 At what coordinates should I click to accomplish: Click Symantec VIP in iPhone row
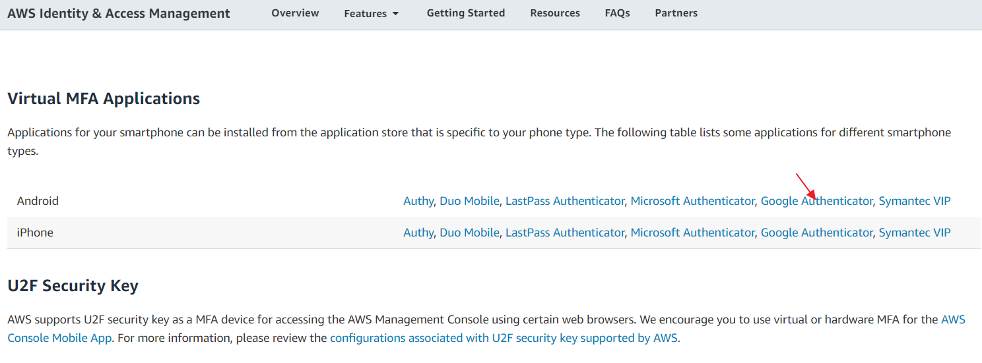(x=915, y=233)
